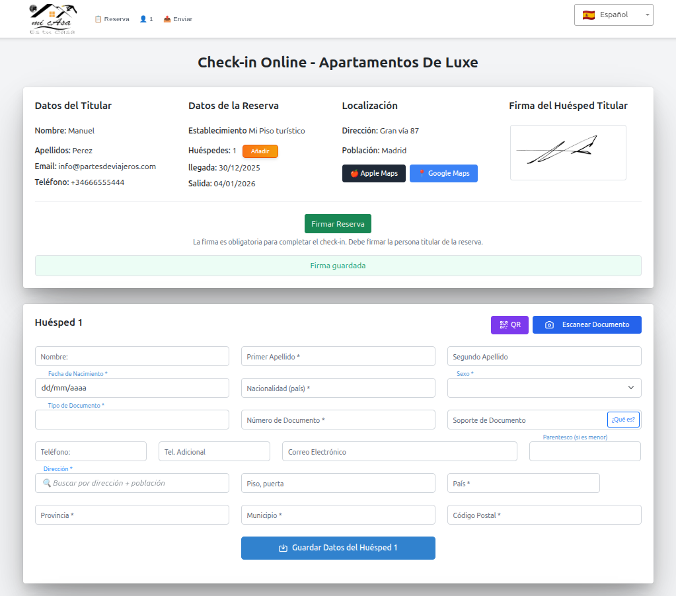Open the Sexo dropdown
The height and width of the screenshot is (596, 676).
coord(543,388)
